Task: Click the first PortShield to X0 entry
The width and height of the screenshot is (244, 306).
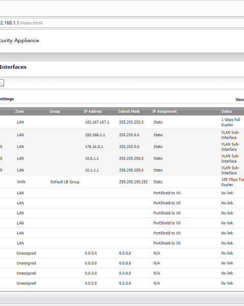Action: [167, 193]
